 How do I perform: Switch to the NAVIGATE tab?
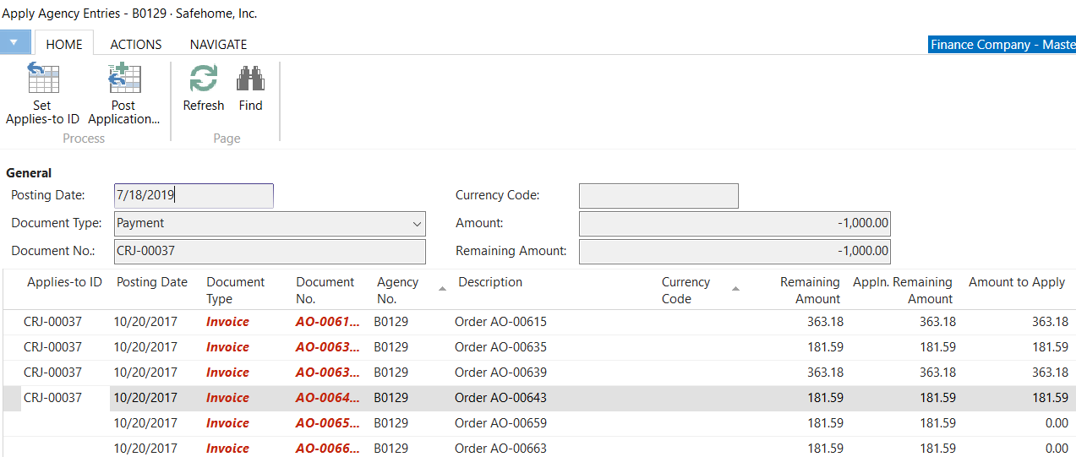tap(218, 44)
